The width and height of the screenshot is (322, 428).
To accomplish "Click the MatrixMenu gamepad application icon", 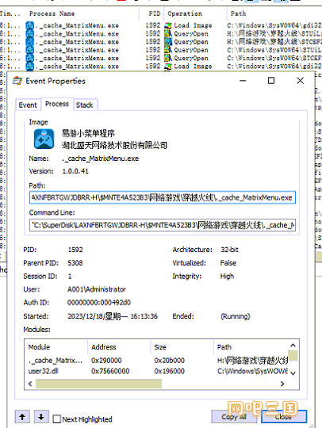I will pyautogui.click(x=44, y=139).
